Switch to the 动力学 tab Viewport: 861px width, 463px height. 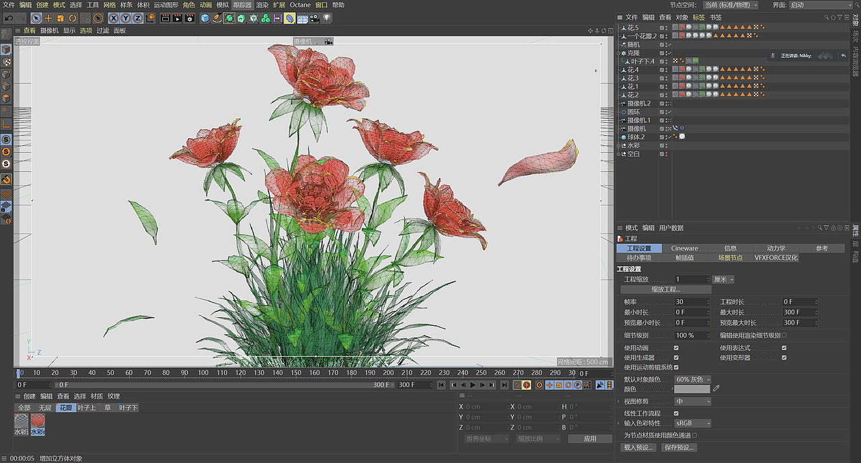point(776,249)
